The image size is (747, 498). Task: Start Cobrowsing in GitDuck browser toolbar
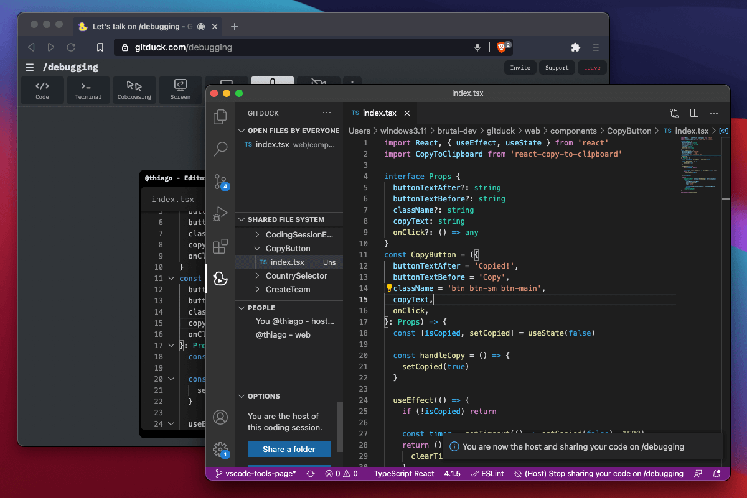pyautogui.click(x=134, y=90)
